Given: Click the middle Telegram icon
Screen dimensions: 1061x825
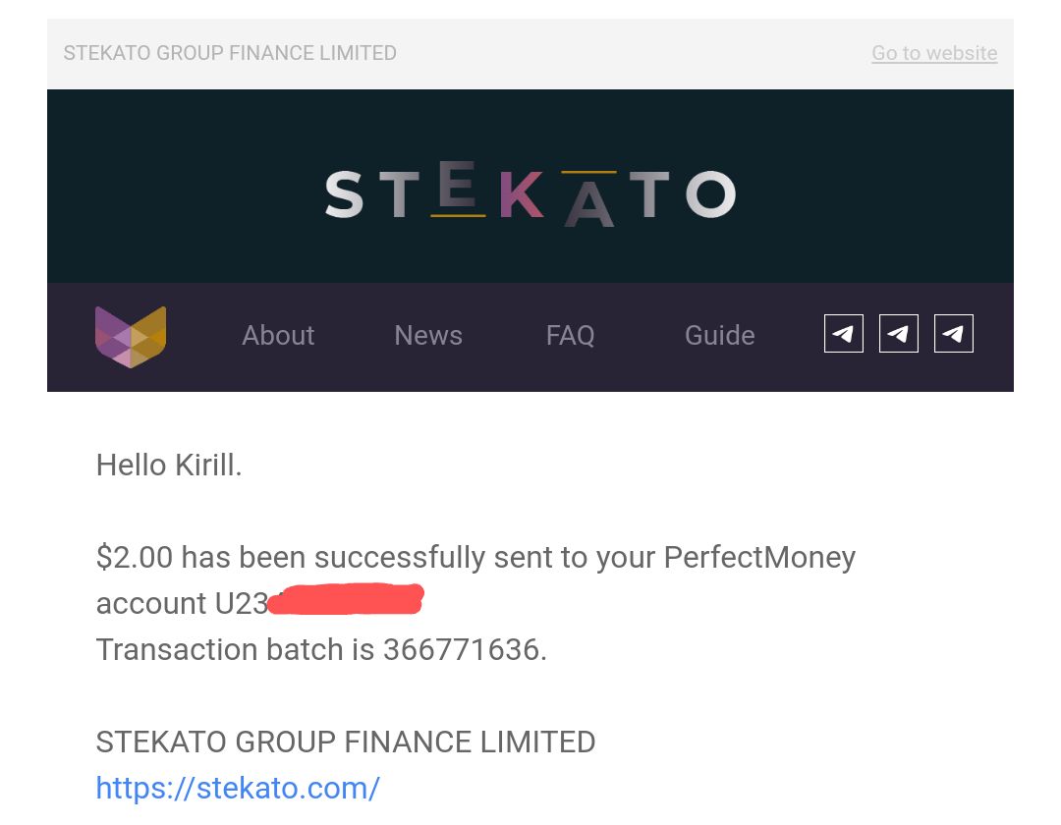Looking at the screenshot, I should click(x=899, y=333).
